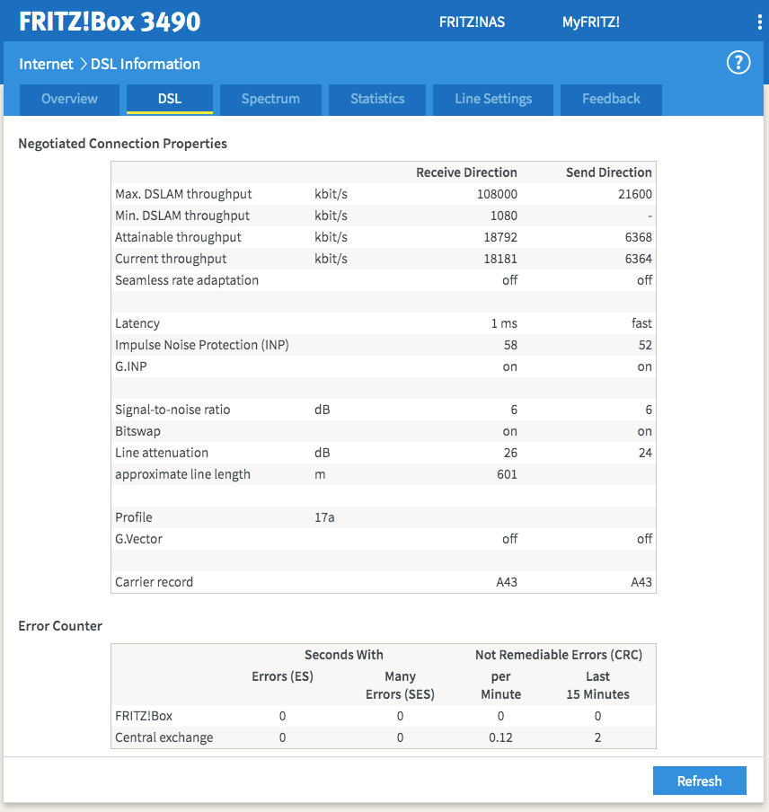Select the Send Direction column header

point(609,172)
